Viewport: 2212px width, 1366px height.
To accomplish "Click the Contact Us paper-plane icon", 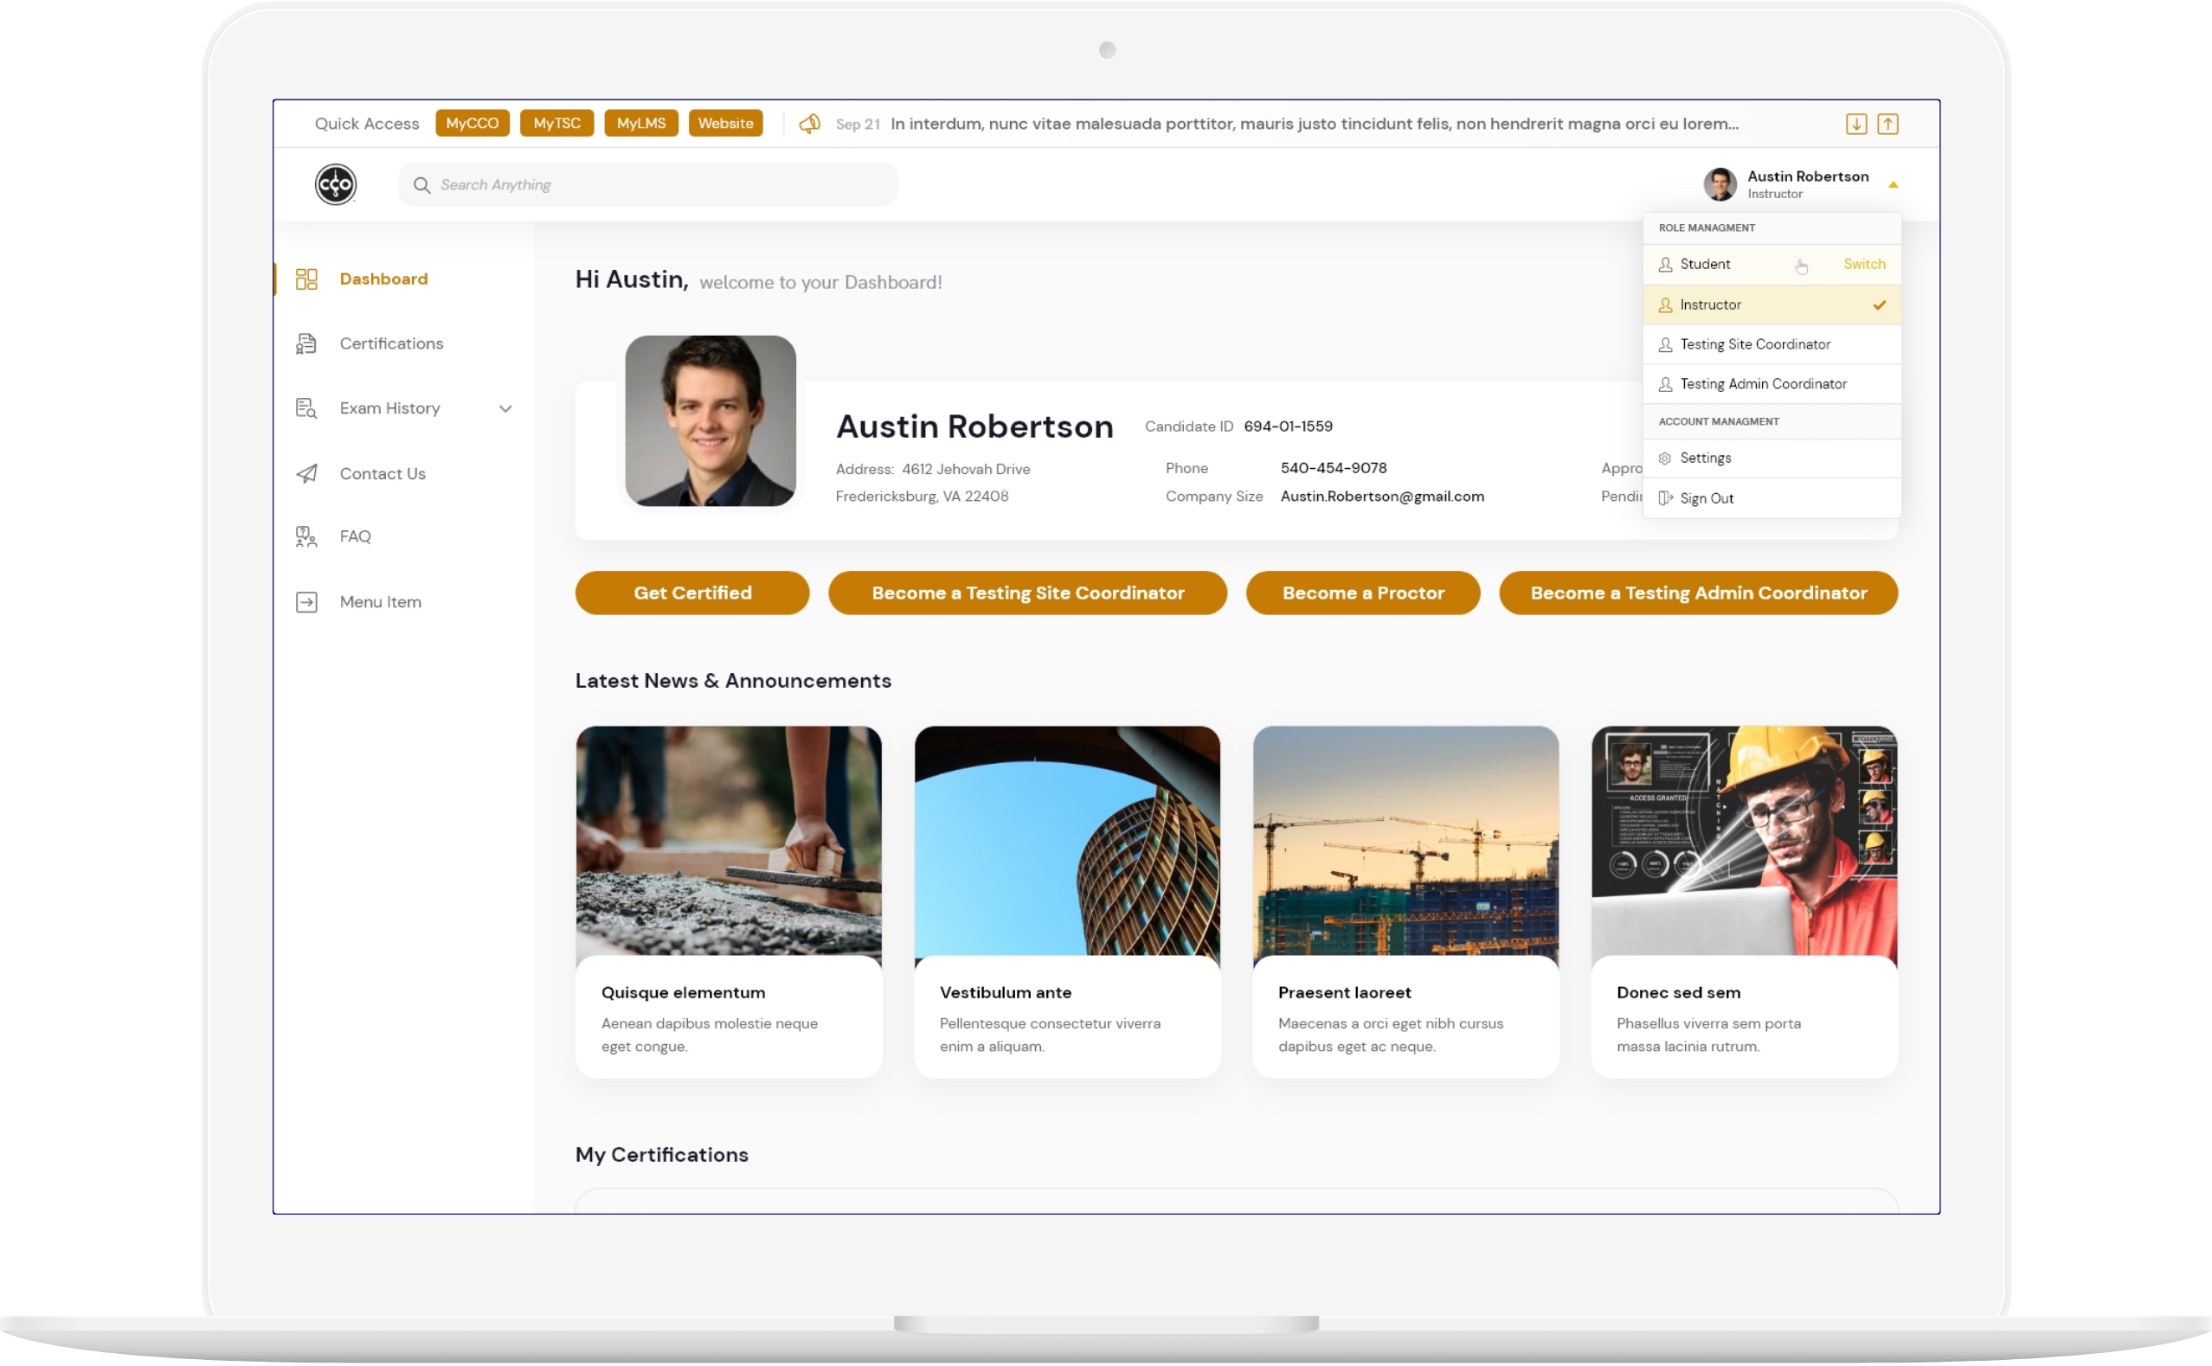I will (306, 473).
